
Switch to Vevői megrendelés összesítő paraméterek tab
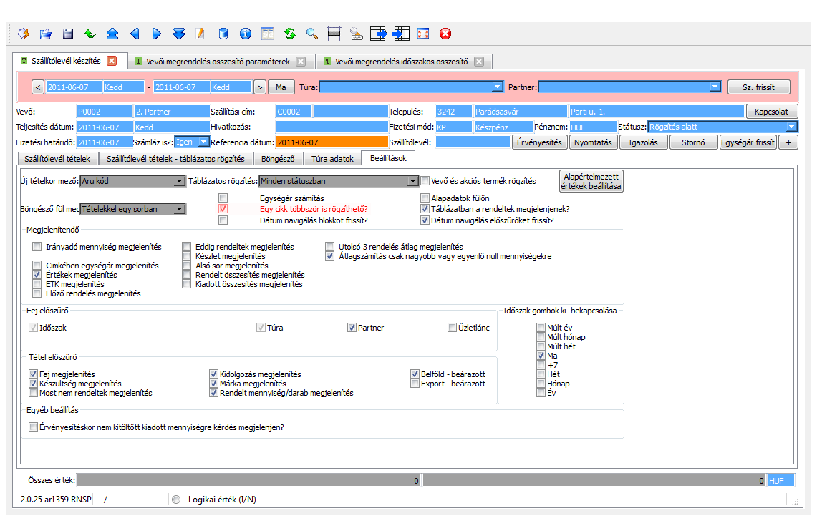tap(218, 62)
